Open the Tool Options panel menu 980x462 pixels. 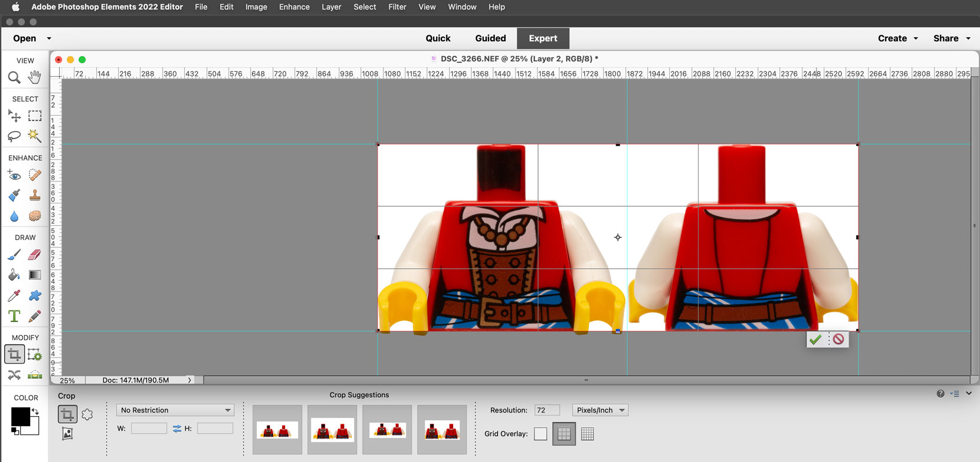click(x=955, y=394)
